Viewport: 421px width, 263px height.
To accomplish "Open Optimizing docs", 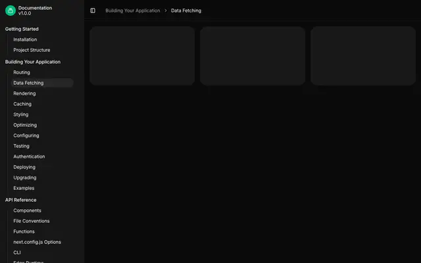I will 25,125.
